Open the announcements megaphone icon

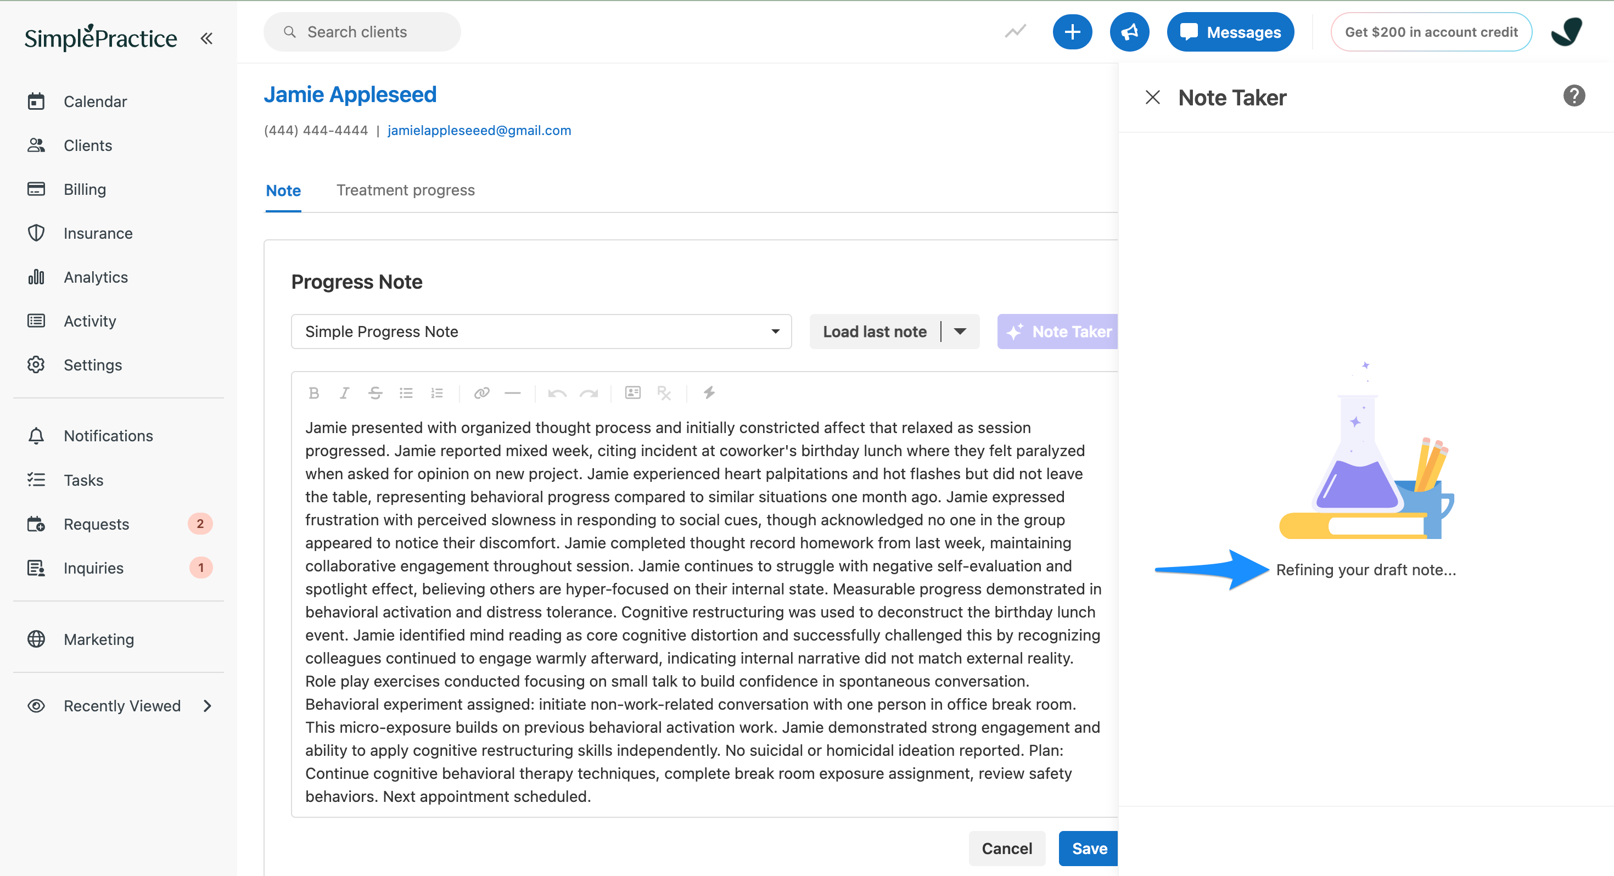(x=1129, y=32)
